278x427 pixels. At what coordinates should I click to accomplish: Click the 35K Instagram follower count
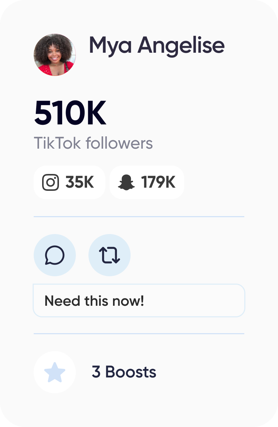point(80,182)
